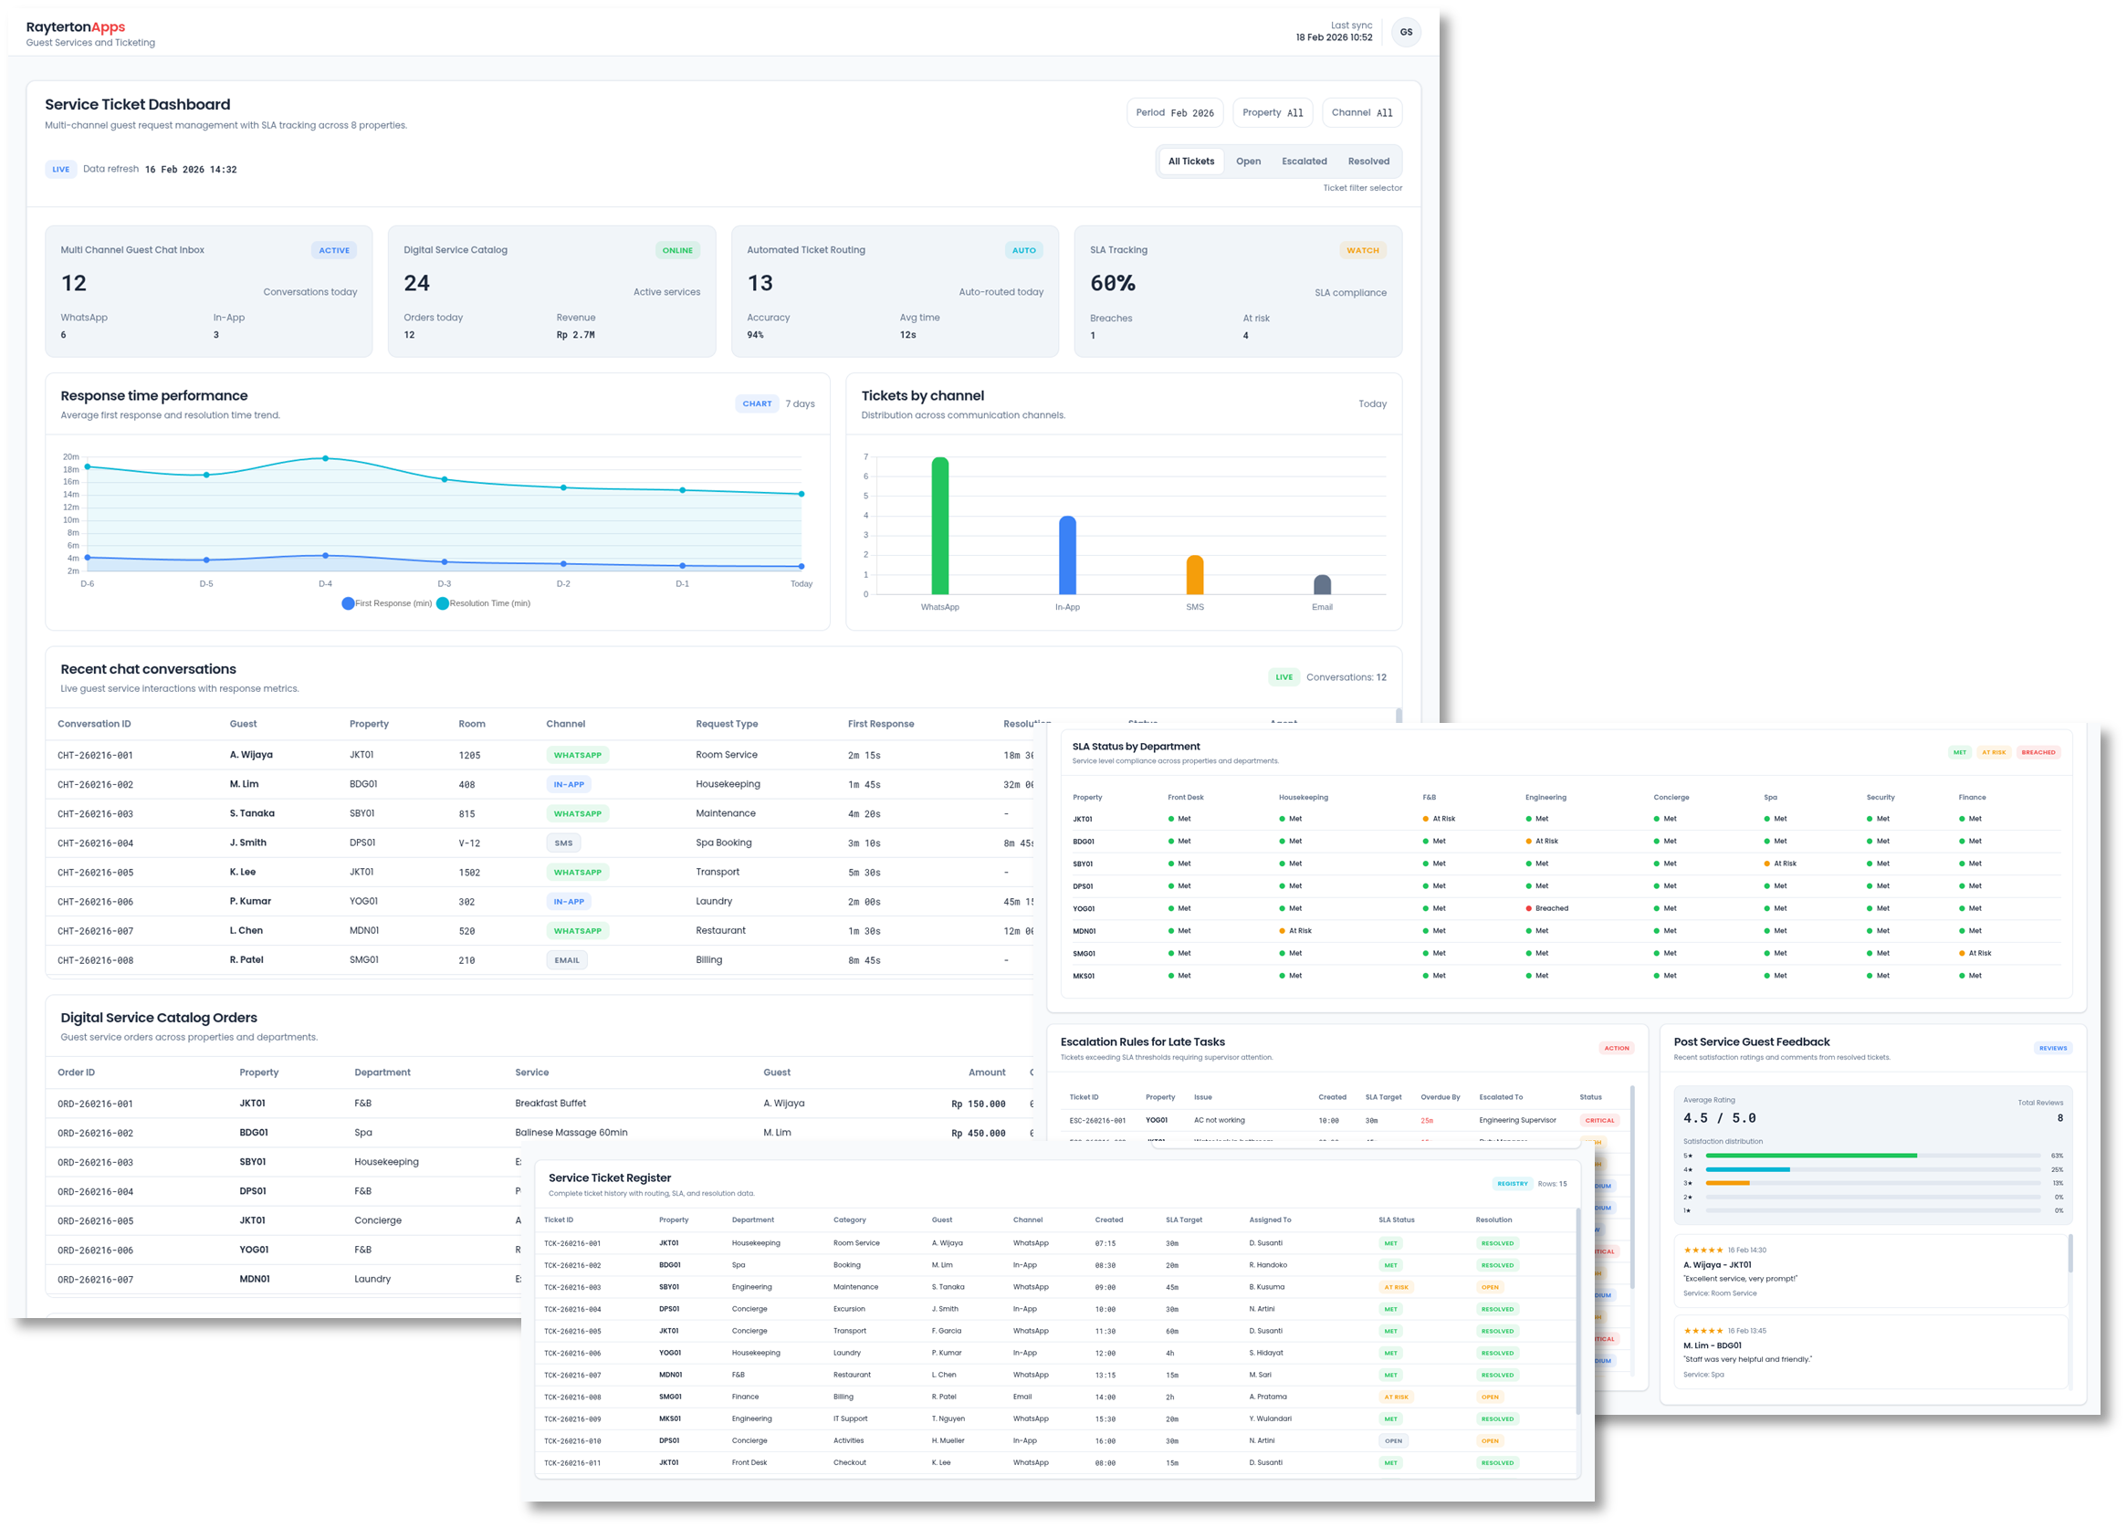This screenshot has width=2127, height=1528.
Task: Click the BREACHED legend badge in SLA Status
Action: pyautogui.click(x=2037, y=752)
